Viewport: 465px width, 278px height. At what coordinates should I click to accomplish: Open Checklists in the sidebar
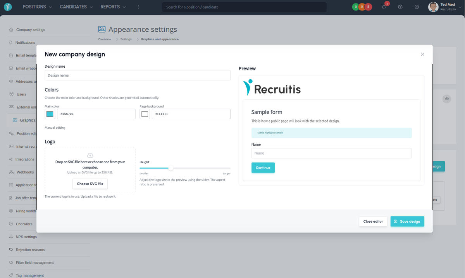(24, 224)
